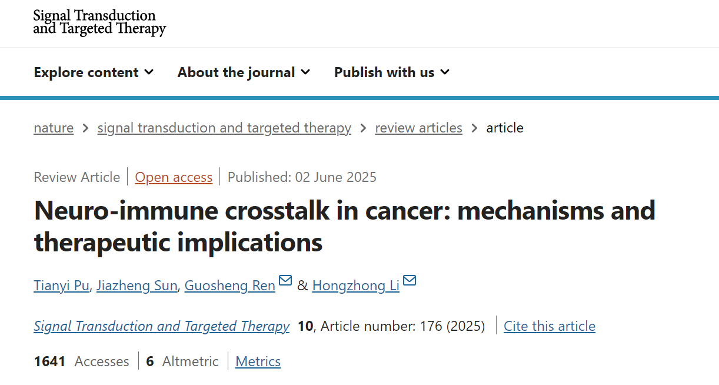Select author Hongzhong Li's name
Viewport: 719px width, 385px height.
point(355,286)
